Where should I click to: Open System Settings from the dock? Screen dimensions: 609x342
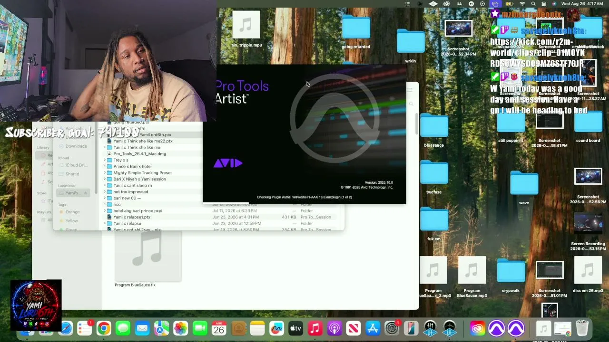(392, 328)
